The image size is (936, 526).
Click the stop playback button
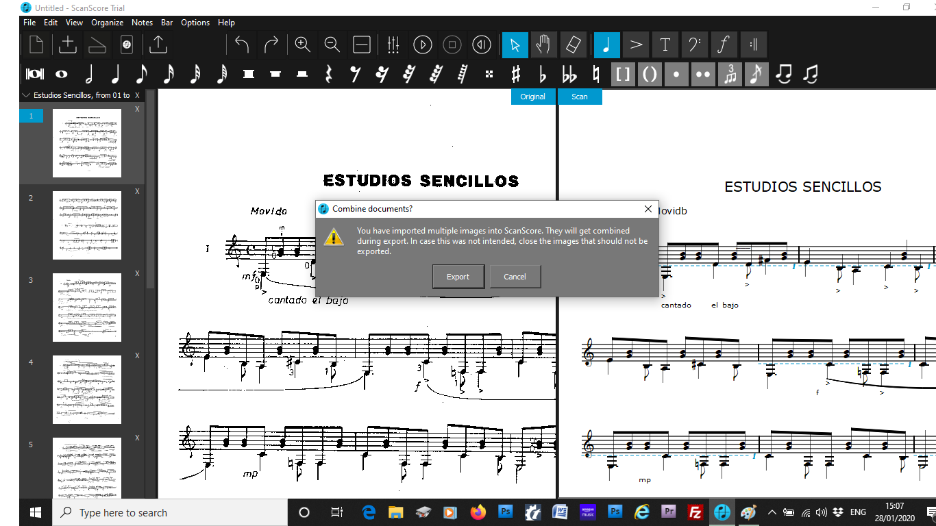point(452,45)
